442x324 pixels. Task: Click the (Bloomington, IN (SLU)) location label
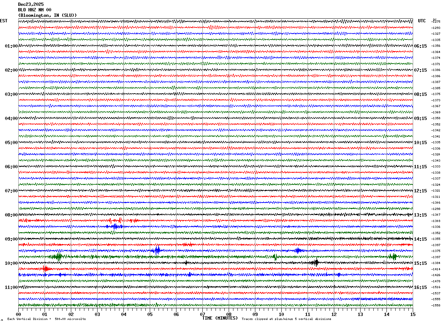(x=47, y=15)
